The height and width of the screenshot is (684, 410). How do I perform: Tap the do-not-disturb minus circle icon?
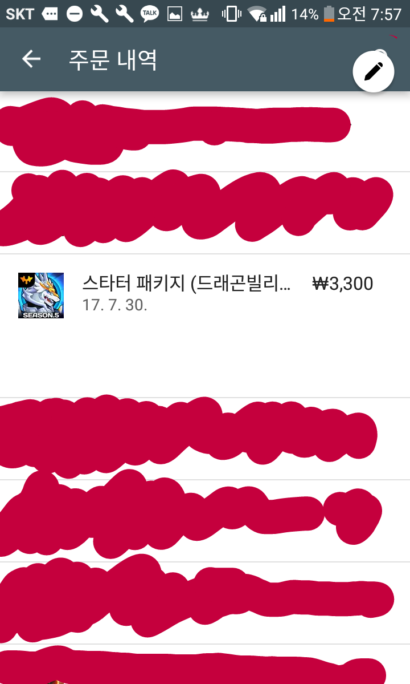pos(75,14)
